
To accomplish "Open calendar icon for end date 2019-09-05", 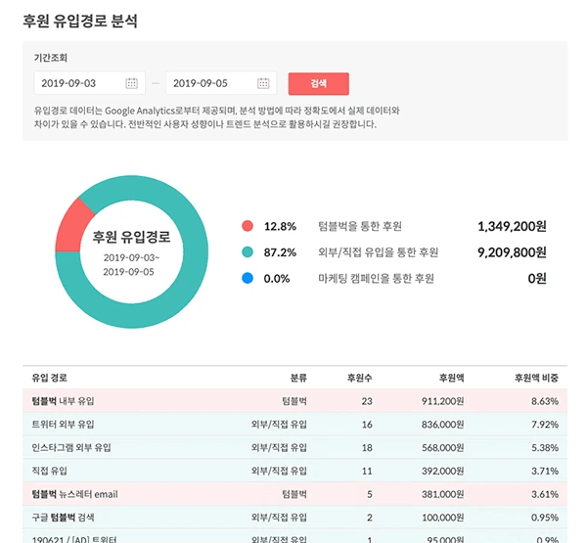I will tap(263, 83).
